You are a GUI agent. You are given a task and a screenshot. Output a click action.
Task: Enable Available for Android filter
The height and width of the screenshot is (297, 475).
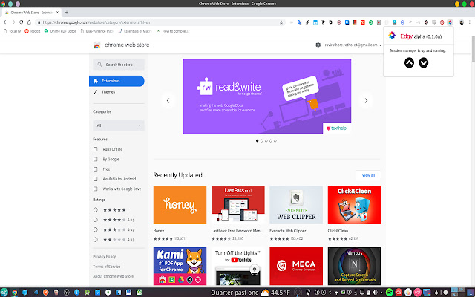tap(96, 179)
